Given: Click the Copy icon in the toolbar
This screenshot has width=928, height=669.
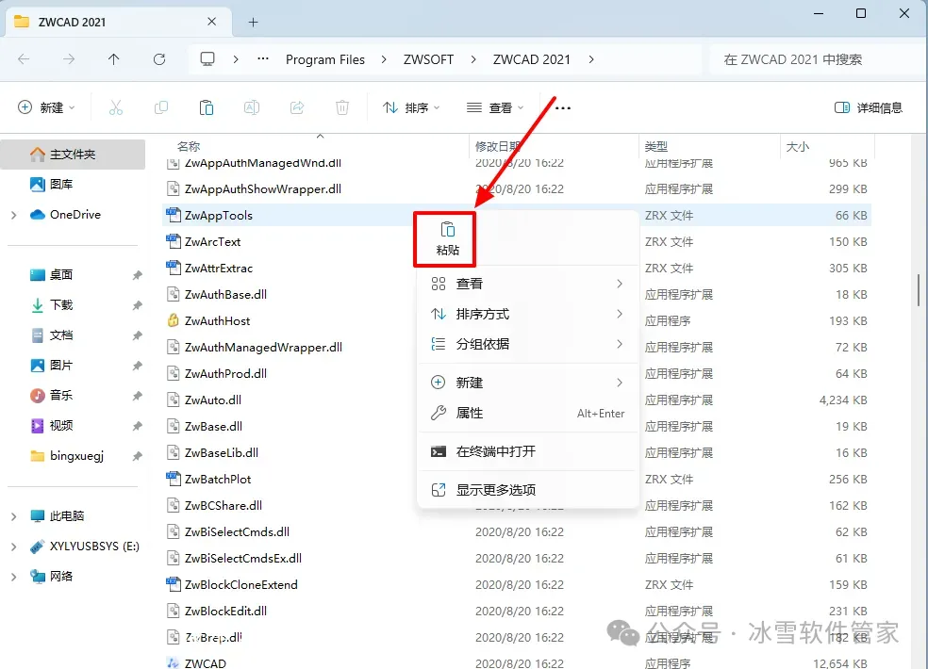Looking at the screenshot, I should 161,107.
